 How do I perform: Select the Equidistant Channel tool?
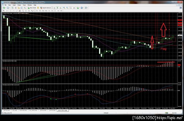point(20,11)
